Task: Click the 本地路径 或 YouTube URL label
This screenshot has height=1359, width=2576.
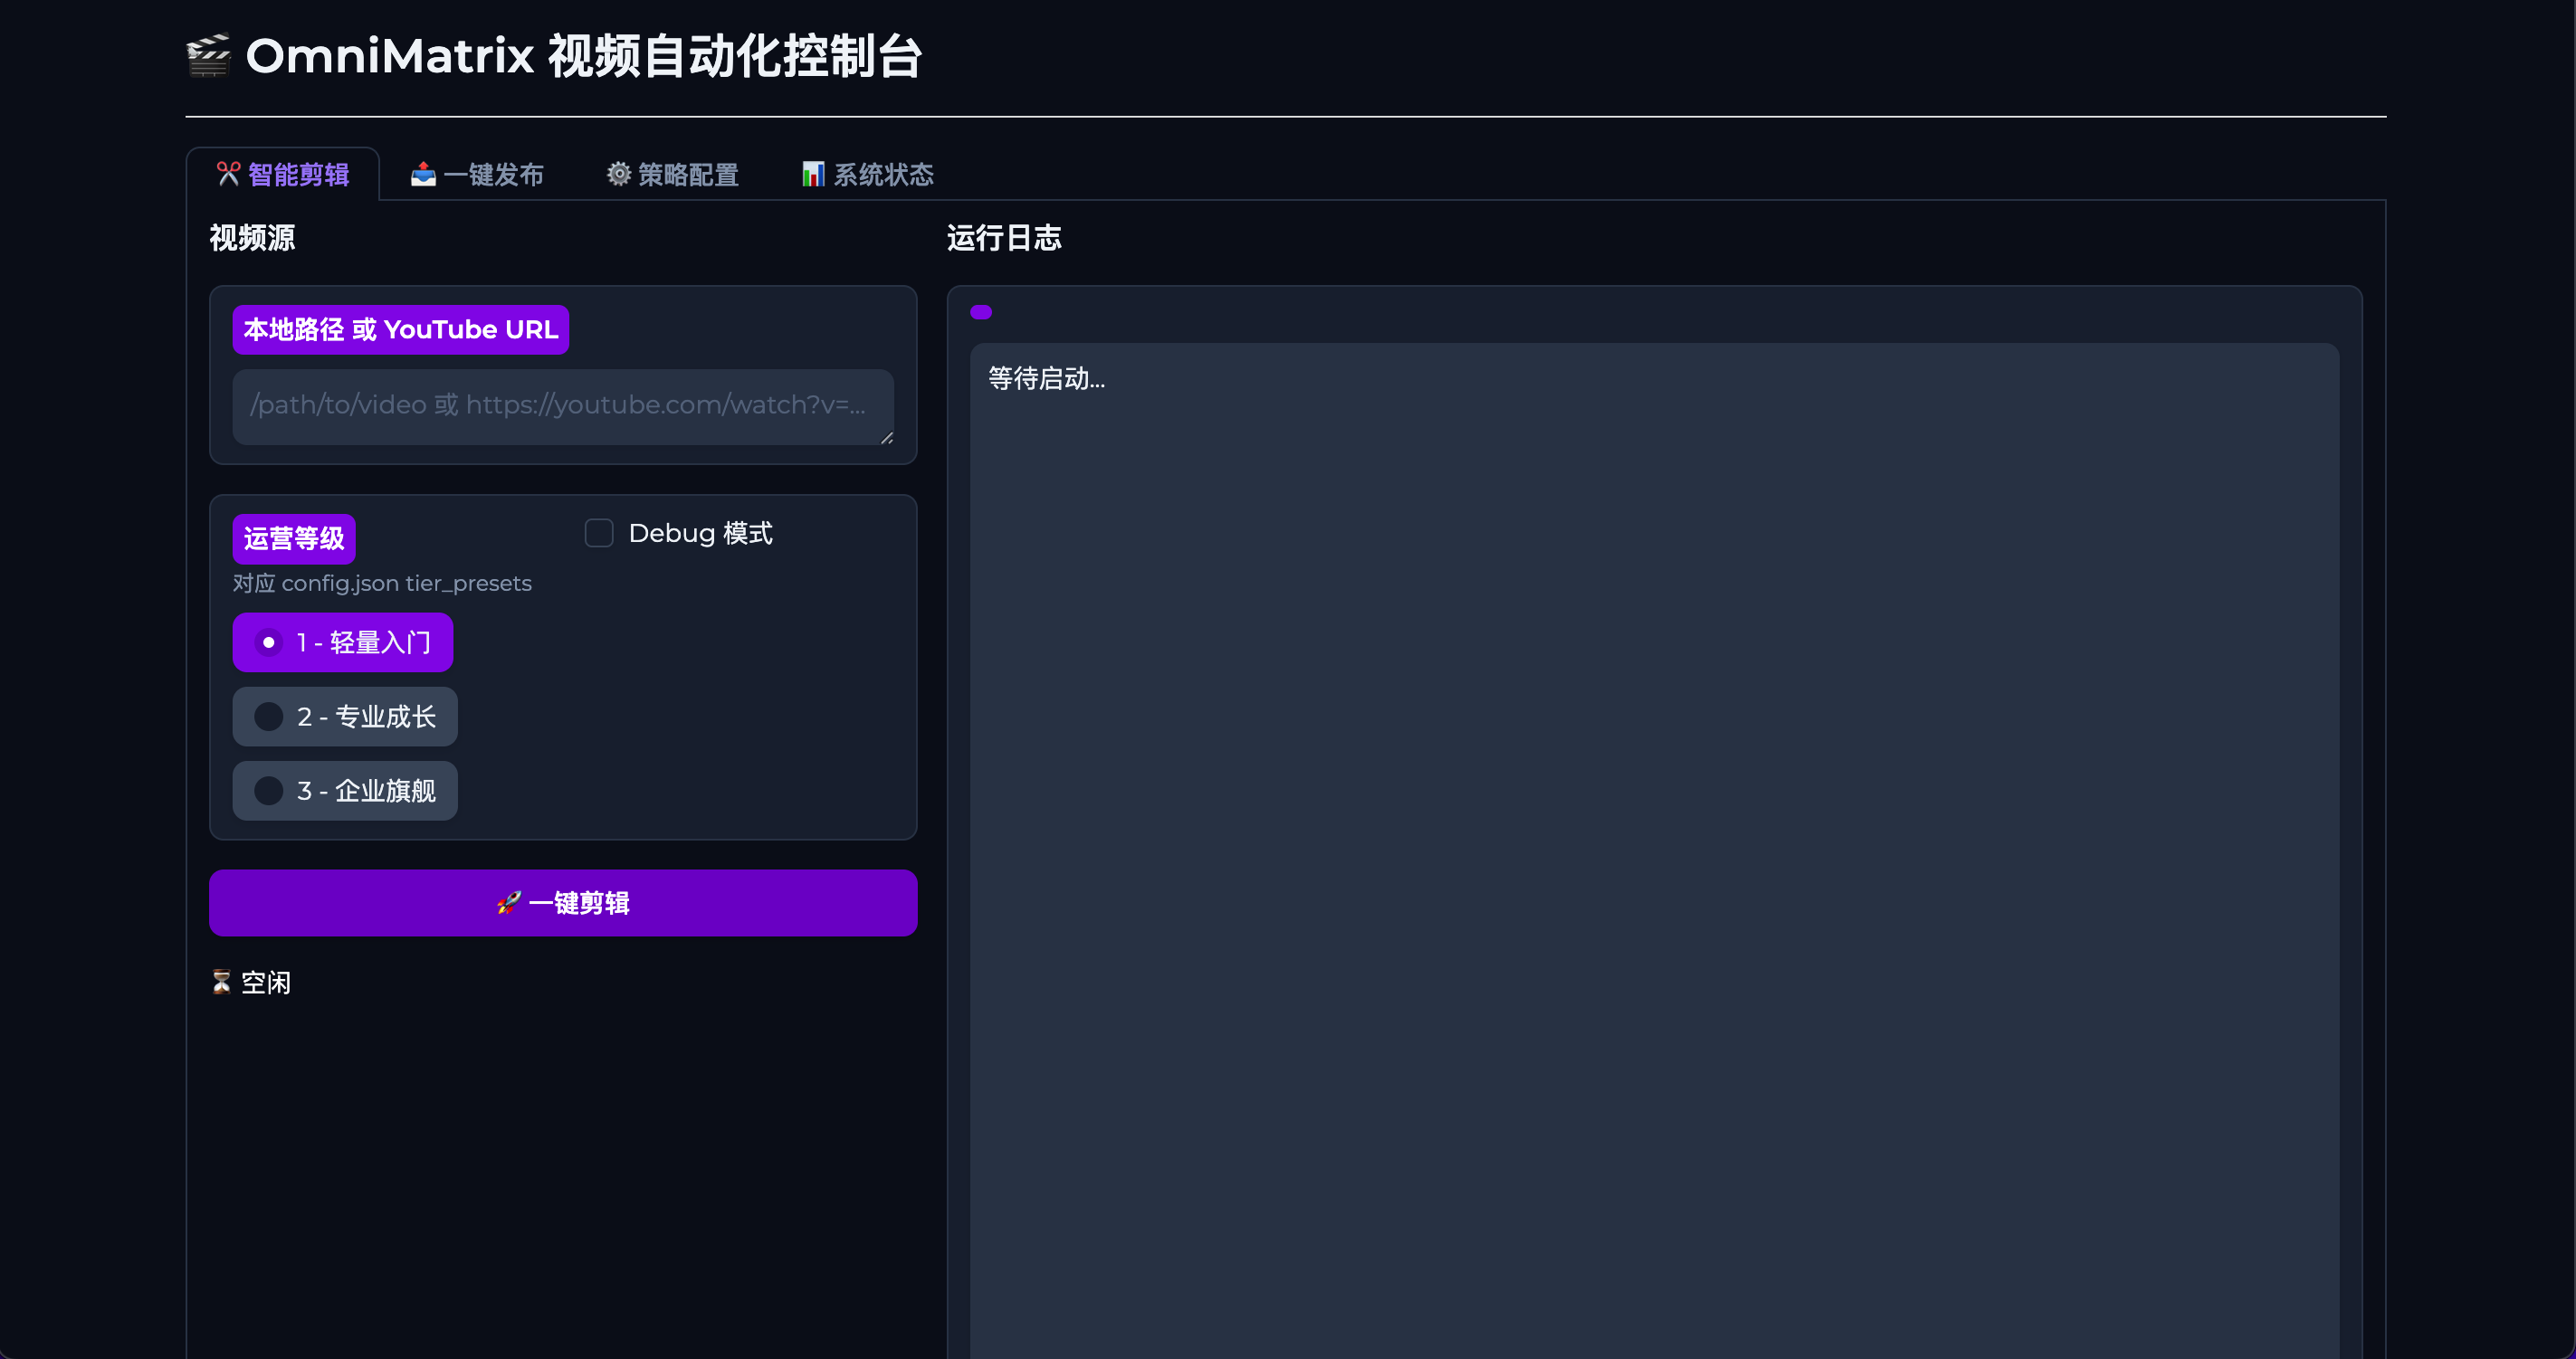Action: click(401, 329)
